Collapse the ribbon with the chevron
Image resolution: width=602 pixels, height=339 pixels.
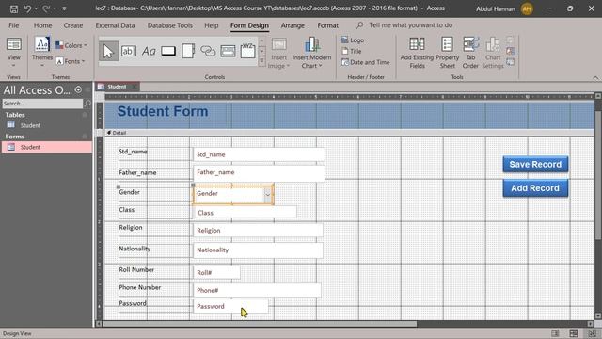coord(595,78)
